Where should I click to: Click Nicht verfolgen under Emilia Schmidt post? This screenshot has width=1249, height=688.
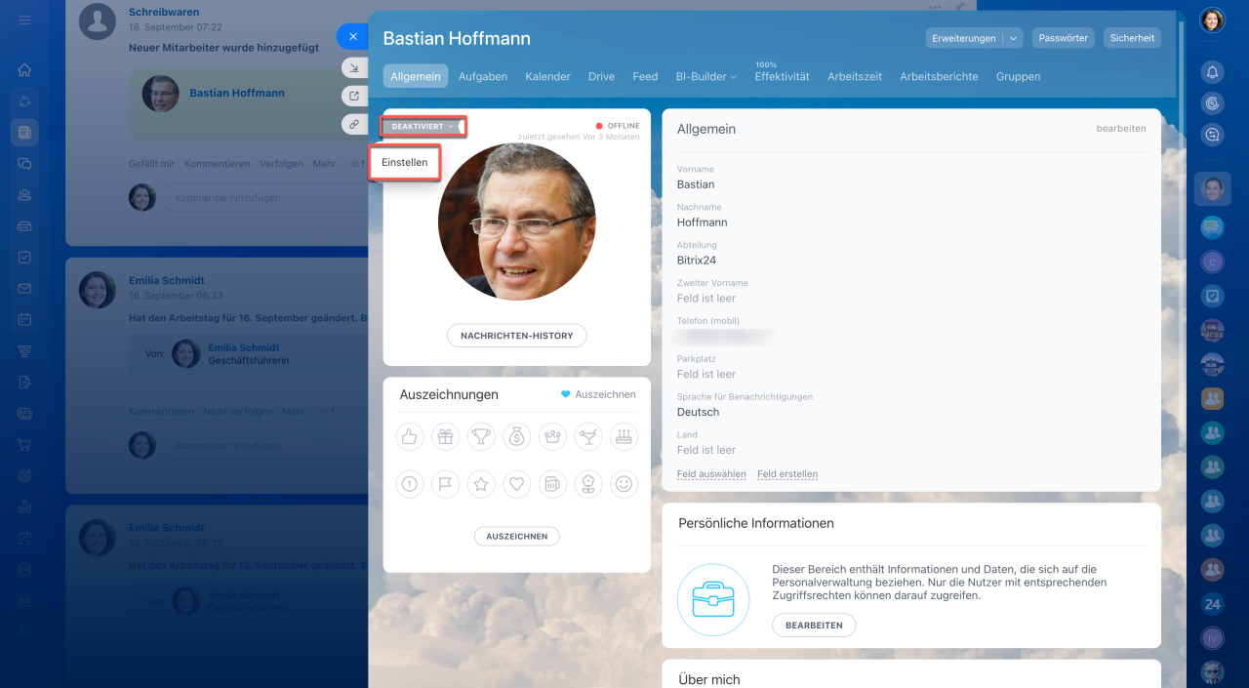coord(238,412)
